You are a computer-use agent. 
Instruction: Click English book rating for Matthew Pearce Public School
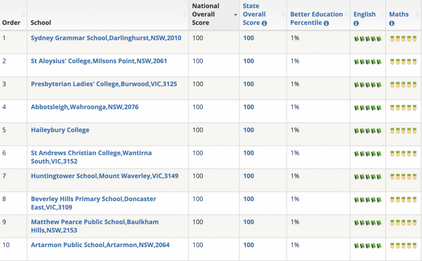[x=368, y=223]
